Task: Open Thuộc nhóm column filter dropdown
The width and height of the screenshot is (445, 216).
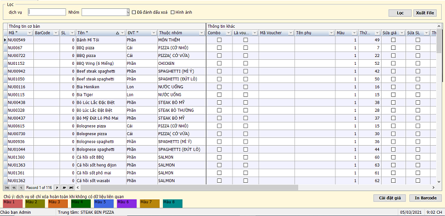Action: point(201,33)
